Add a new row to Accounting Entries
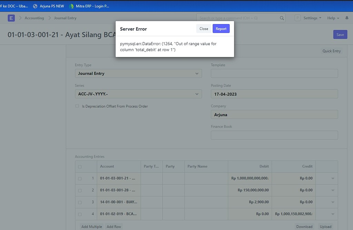This screenshot has width=353, height=230. point(114,226)
